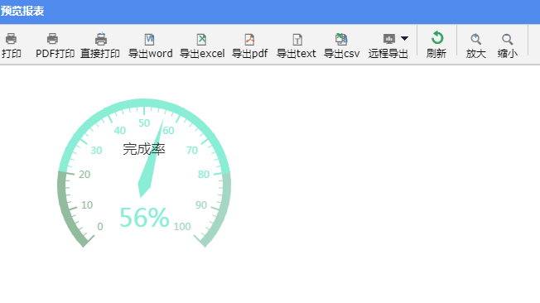The width and height of the screenshot is (540, 303).
Task: Click the 导出pdf file icon
Action: (249, 39)
